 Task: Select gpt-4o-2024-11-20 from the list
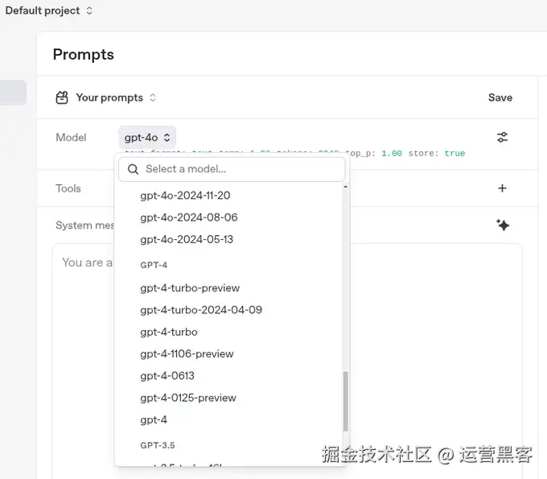[x=185, y=196]
